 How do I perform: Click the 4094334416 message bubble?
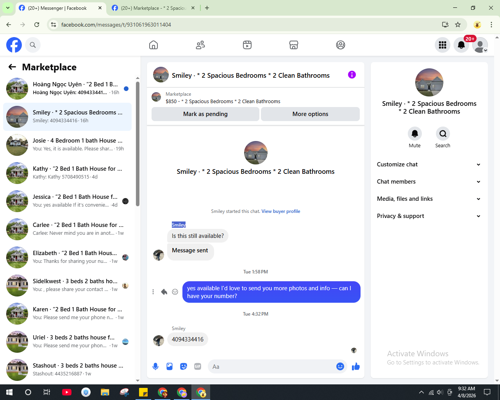click(x=187, y=339)
